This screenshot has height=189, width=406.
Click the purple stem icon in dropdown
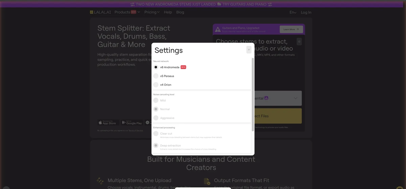click(267, 98)
